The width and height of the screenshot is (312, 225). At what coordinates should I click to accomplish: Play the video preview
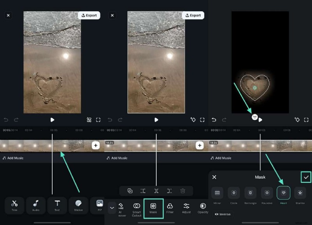click(x=53, y=120)
